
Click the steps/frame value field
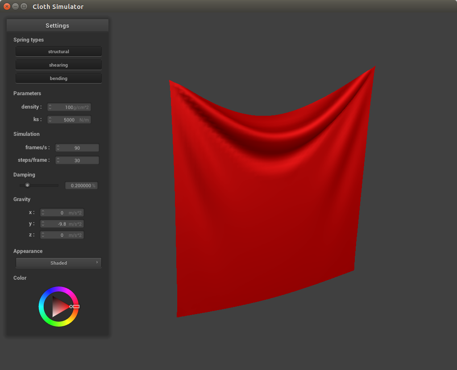click(x=77, y=160)
